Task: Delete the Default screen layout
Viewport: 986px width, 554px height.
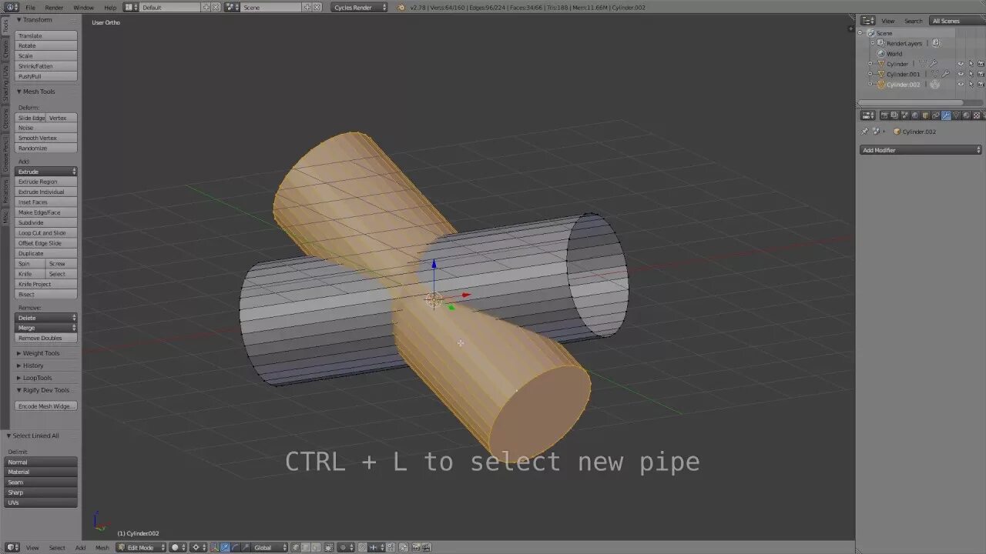Action: tap(215, 7)
